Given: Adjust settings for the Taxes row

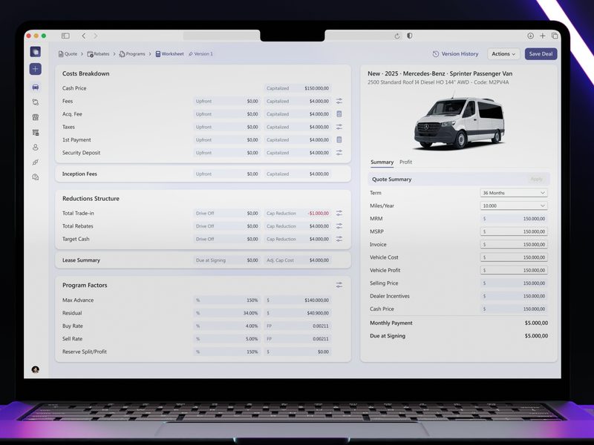Looking at the screenshot, I should pyautogui.click(x=339, y=127).
